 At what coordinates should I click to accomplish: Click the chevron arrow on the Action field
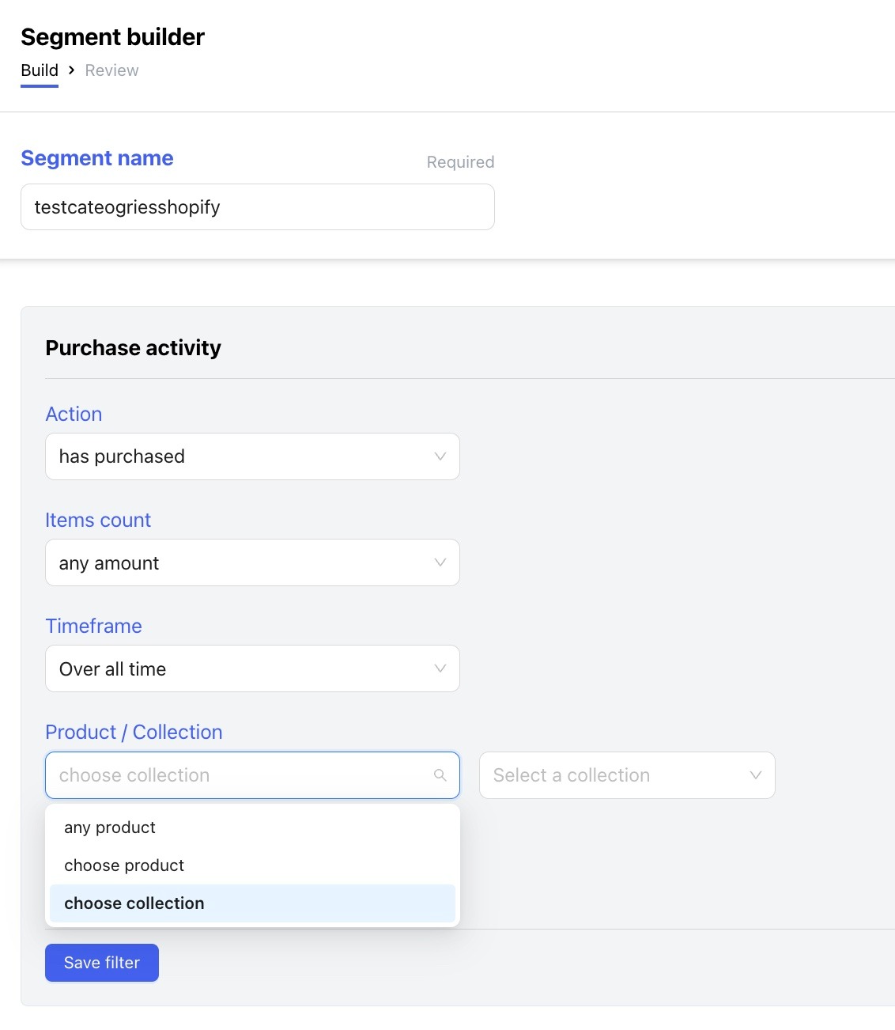440,456
